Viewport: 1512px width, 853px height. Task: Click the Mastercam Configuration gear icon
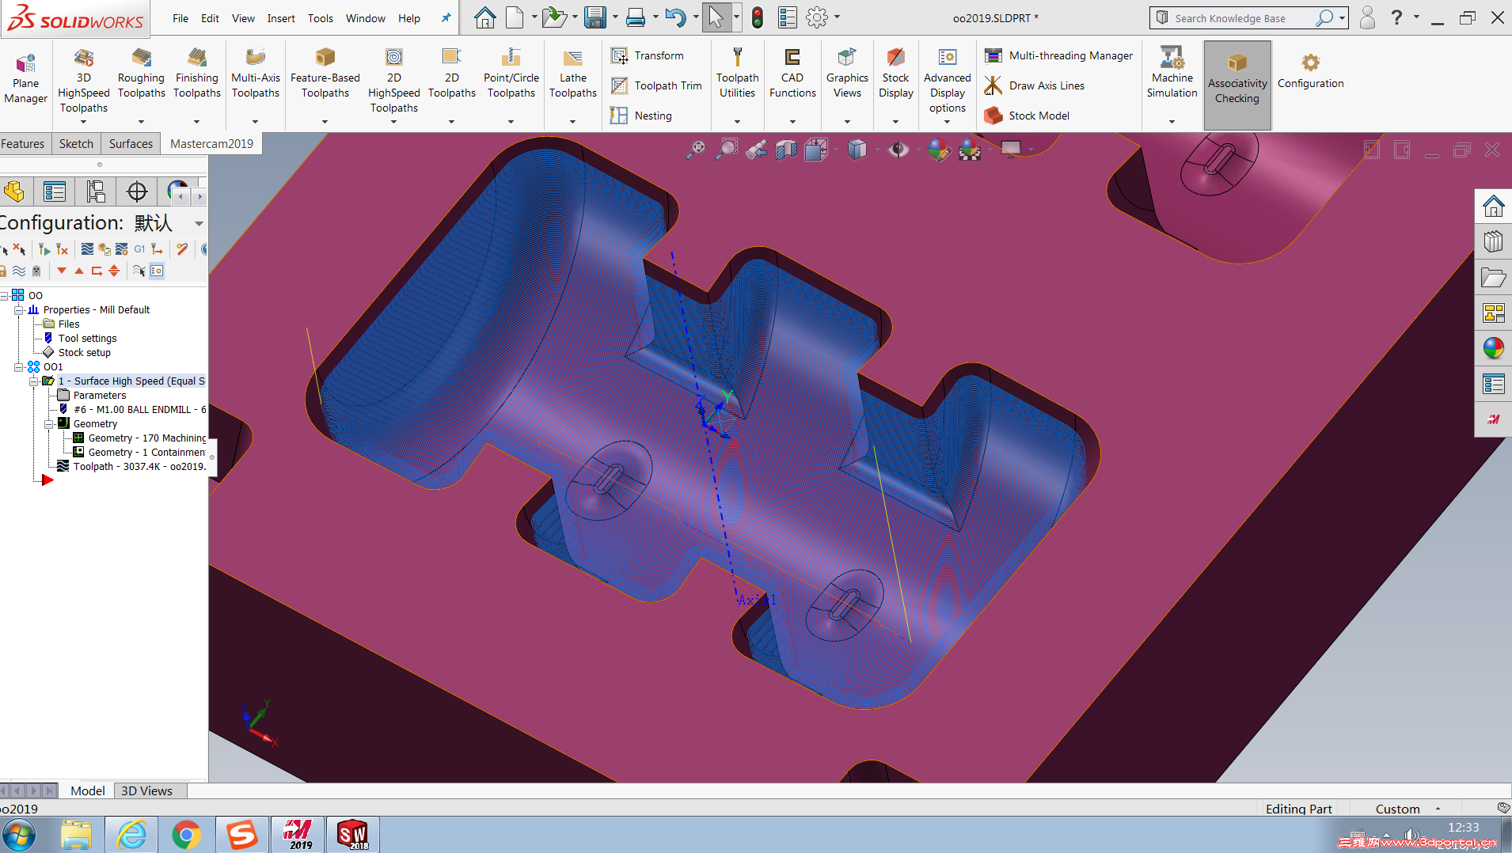[x=1310, y=63]
